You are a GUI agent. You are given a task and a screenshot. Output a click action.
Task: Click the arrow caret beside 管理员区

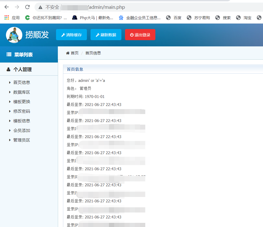10,140
